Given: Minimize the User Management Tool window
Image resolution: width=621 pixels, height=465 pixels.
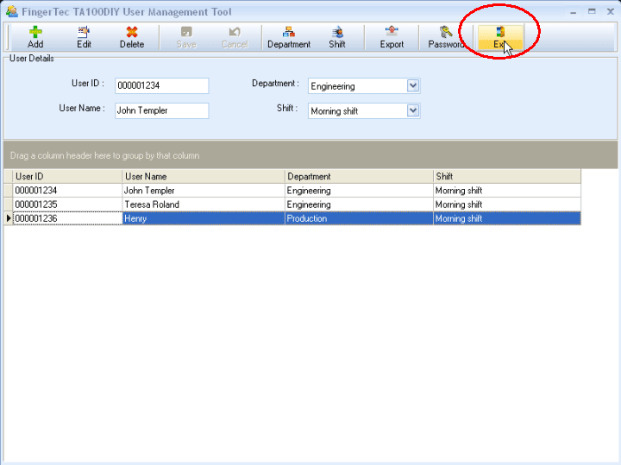Looking at the screenshot, I should point(573,12).
